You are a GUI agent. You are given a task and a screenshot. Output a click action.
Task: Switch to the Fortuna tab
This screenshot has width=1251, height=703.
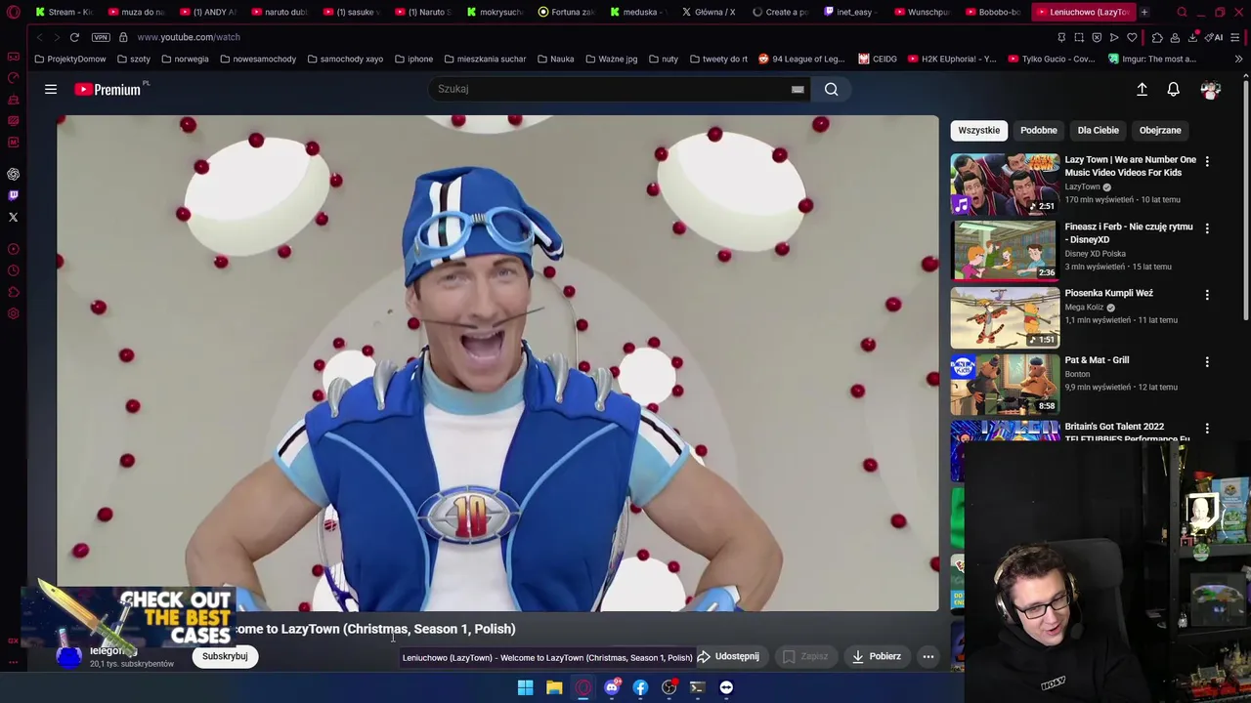pos(567,12)
